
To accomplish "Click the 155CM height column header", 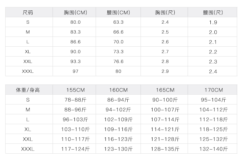I will (x=75, y=90).
